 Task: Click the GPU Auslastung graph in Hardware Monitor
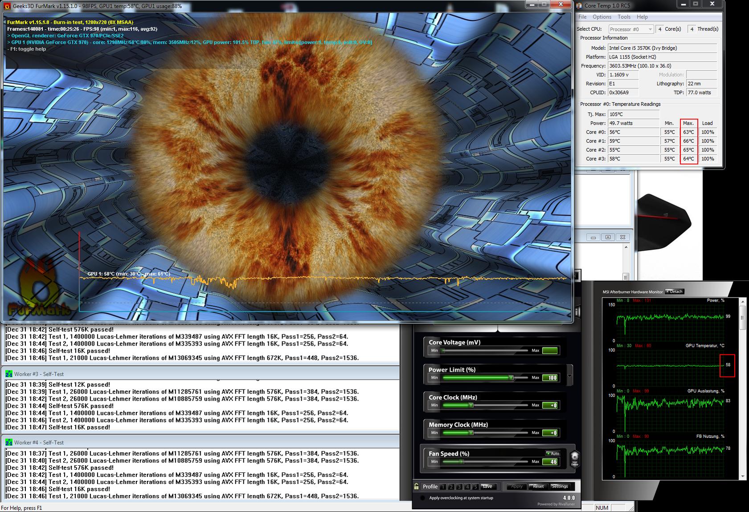[x=670, y=413]
